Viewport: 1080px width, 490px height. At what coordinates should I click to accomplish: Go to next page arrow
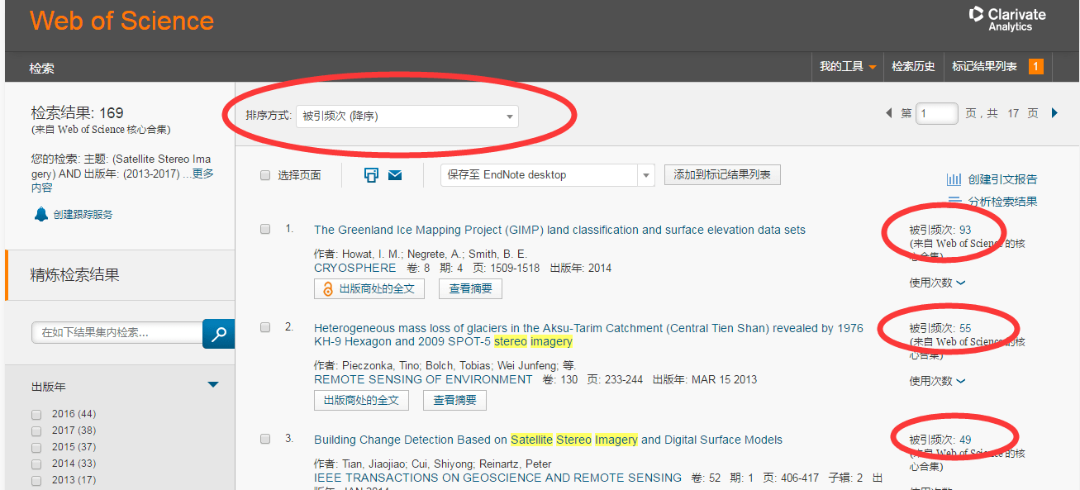(x=1054, y=113)
